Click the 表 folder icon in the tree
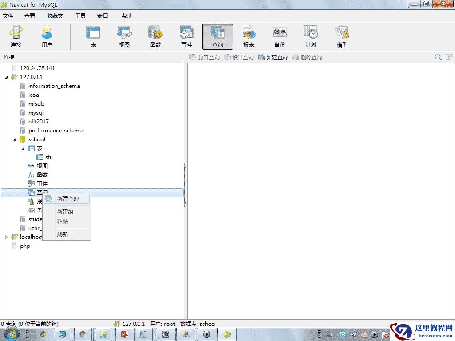 [31, 148]
